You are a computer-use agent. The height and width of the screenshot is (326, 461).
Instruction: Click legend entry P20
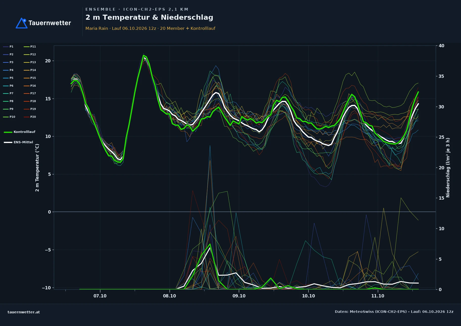(x=30, y=117)
